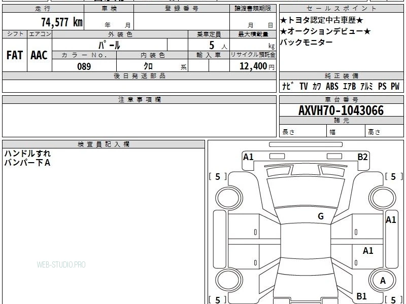Click the リサイクル預託金 header
This screenshot has width=406, height=304.
(253, 55)
